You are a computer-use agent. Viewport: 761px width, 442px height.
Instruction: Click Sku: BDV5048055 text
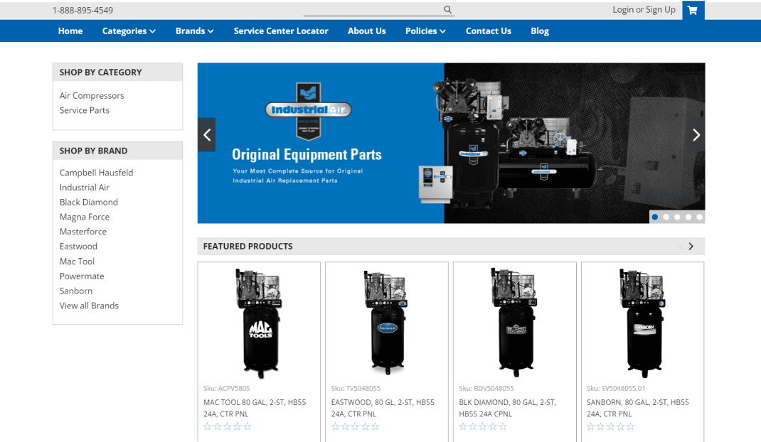pyautogui.click(x=486, y=388)
